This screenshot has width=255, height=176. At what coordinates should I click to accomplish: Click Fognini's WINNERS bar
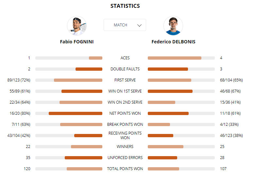coord(69,147)
